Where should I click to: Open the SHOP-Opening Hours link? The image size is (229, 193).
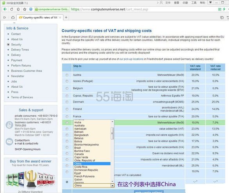click(x=27, y=149)
